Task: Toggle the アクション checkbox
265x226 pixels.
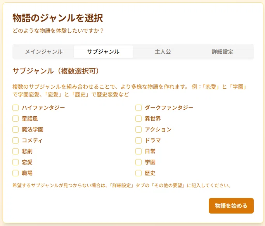Action: click(139, 130)
